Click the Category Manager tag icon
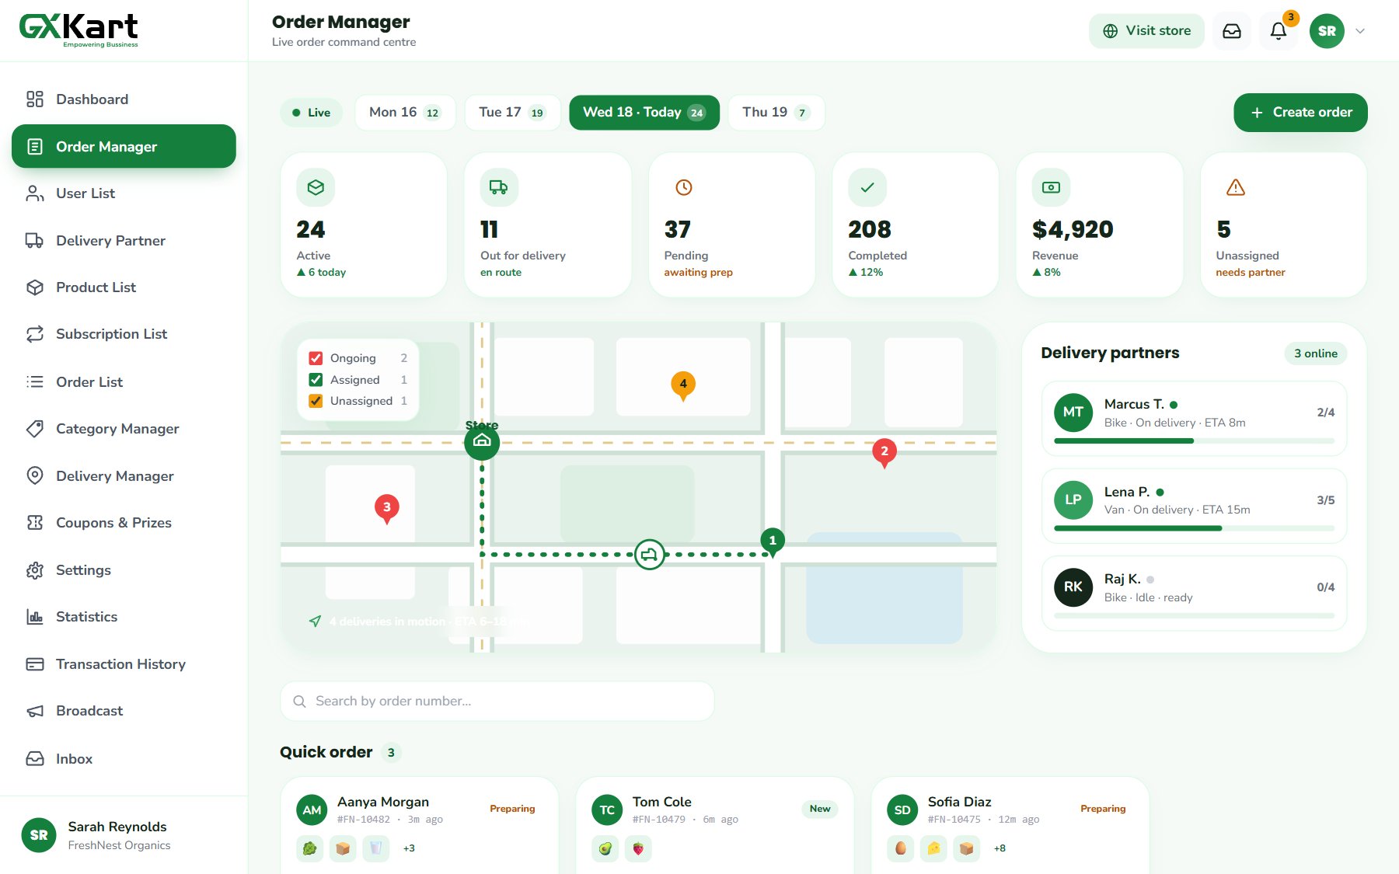This screenshot has height=874, width=1399. click(x=35, y=429)
